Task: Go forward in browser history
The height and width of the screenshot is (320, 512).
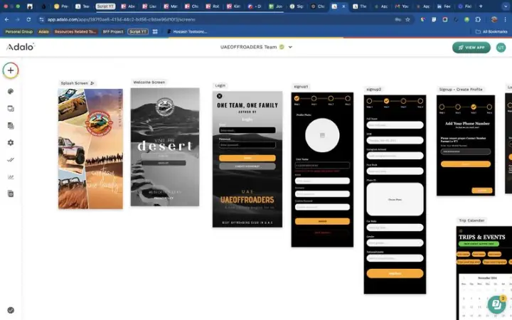Action: tap(18, 20)
